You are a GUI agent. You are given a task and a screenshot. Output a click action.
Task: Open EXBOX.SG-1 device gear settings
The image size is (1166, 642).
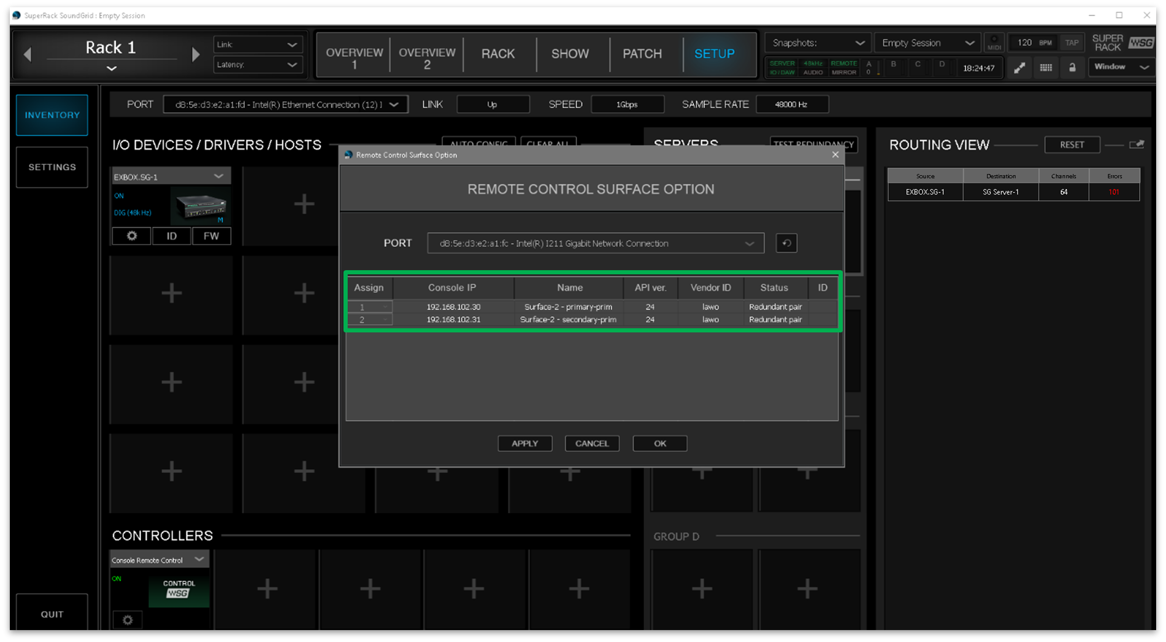click(132, 236)
